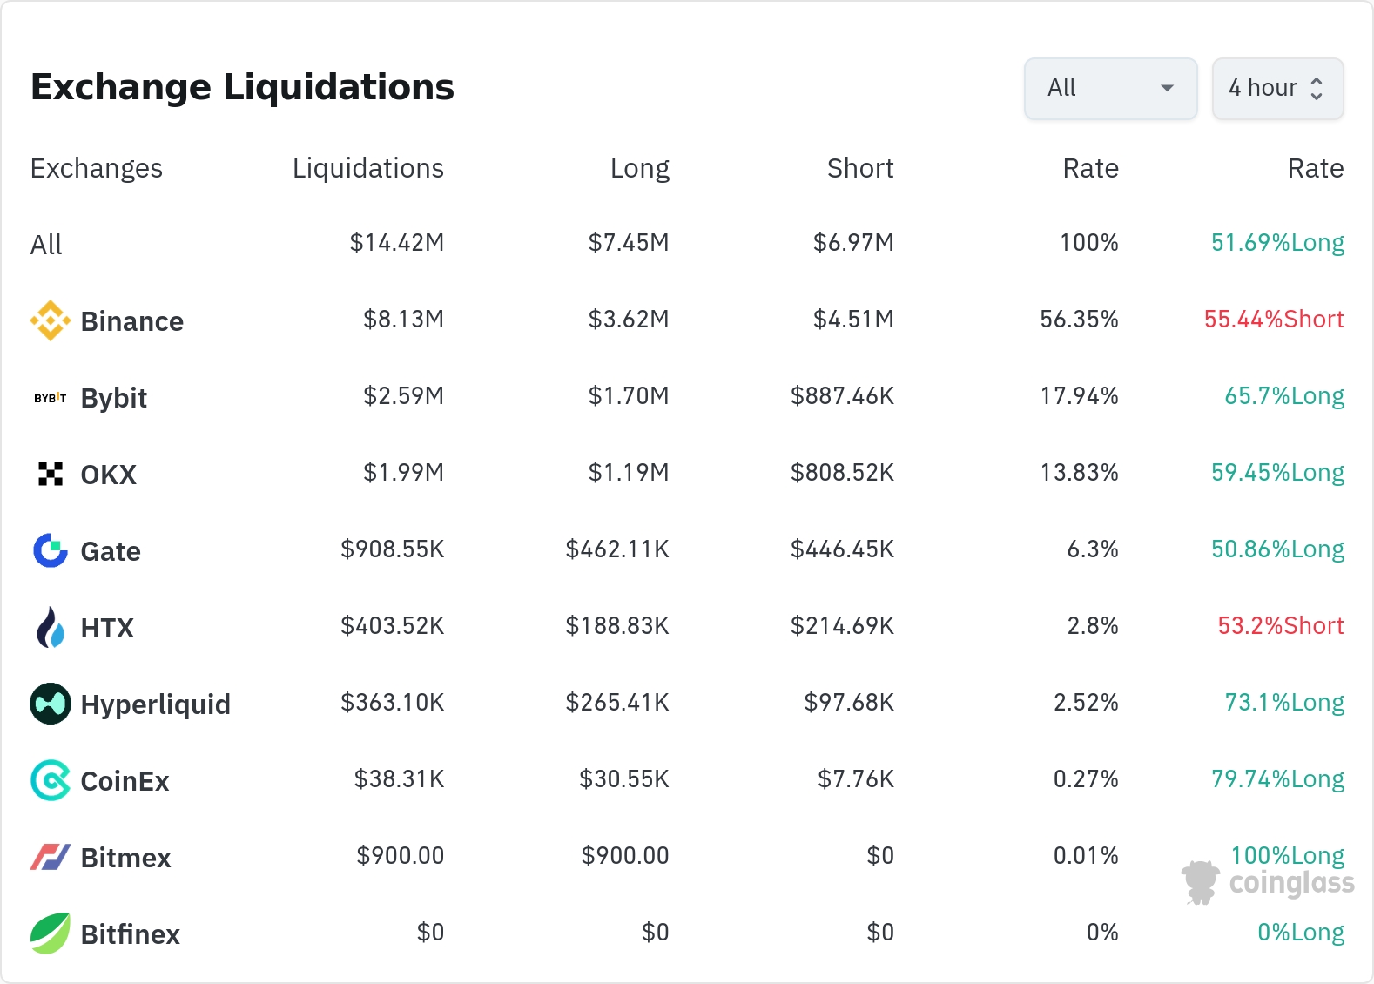The image size is (1374, 984).
Task: Click the CoinEx logo icon
Action: pos(51,780)
